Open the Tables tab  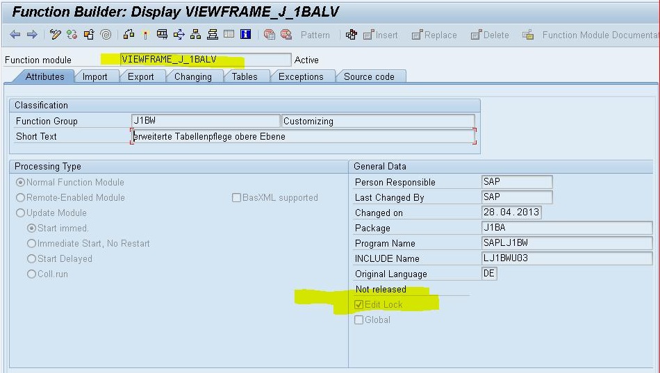244,76
